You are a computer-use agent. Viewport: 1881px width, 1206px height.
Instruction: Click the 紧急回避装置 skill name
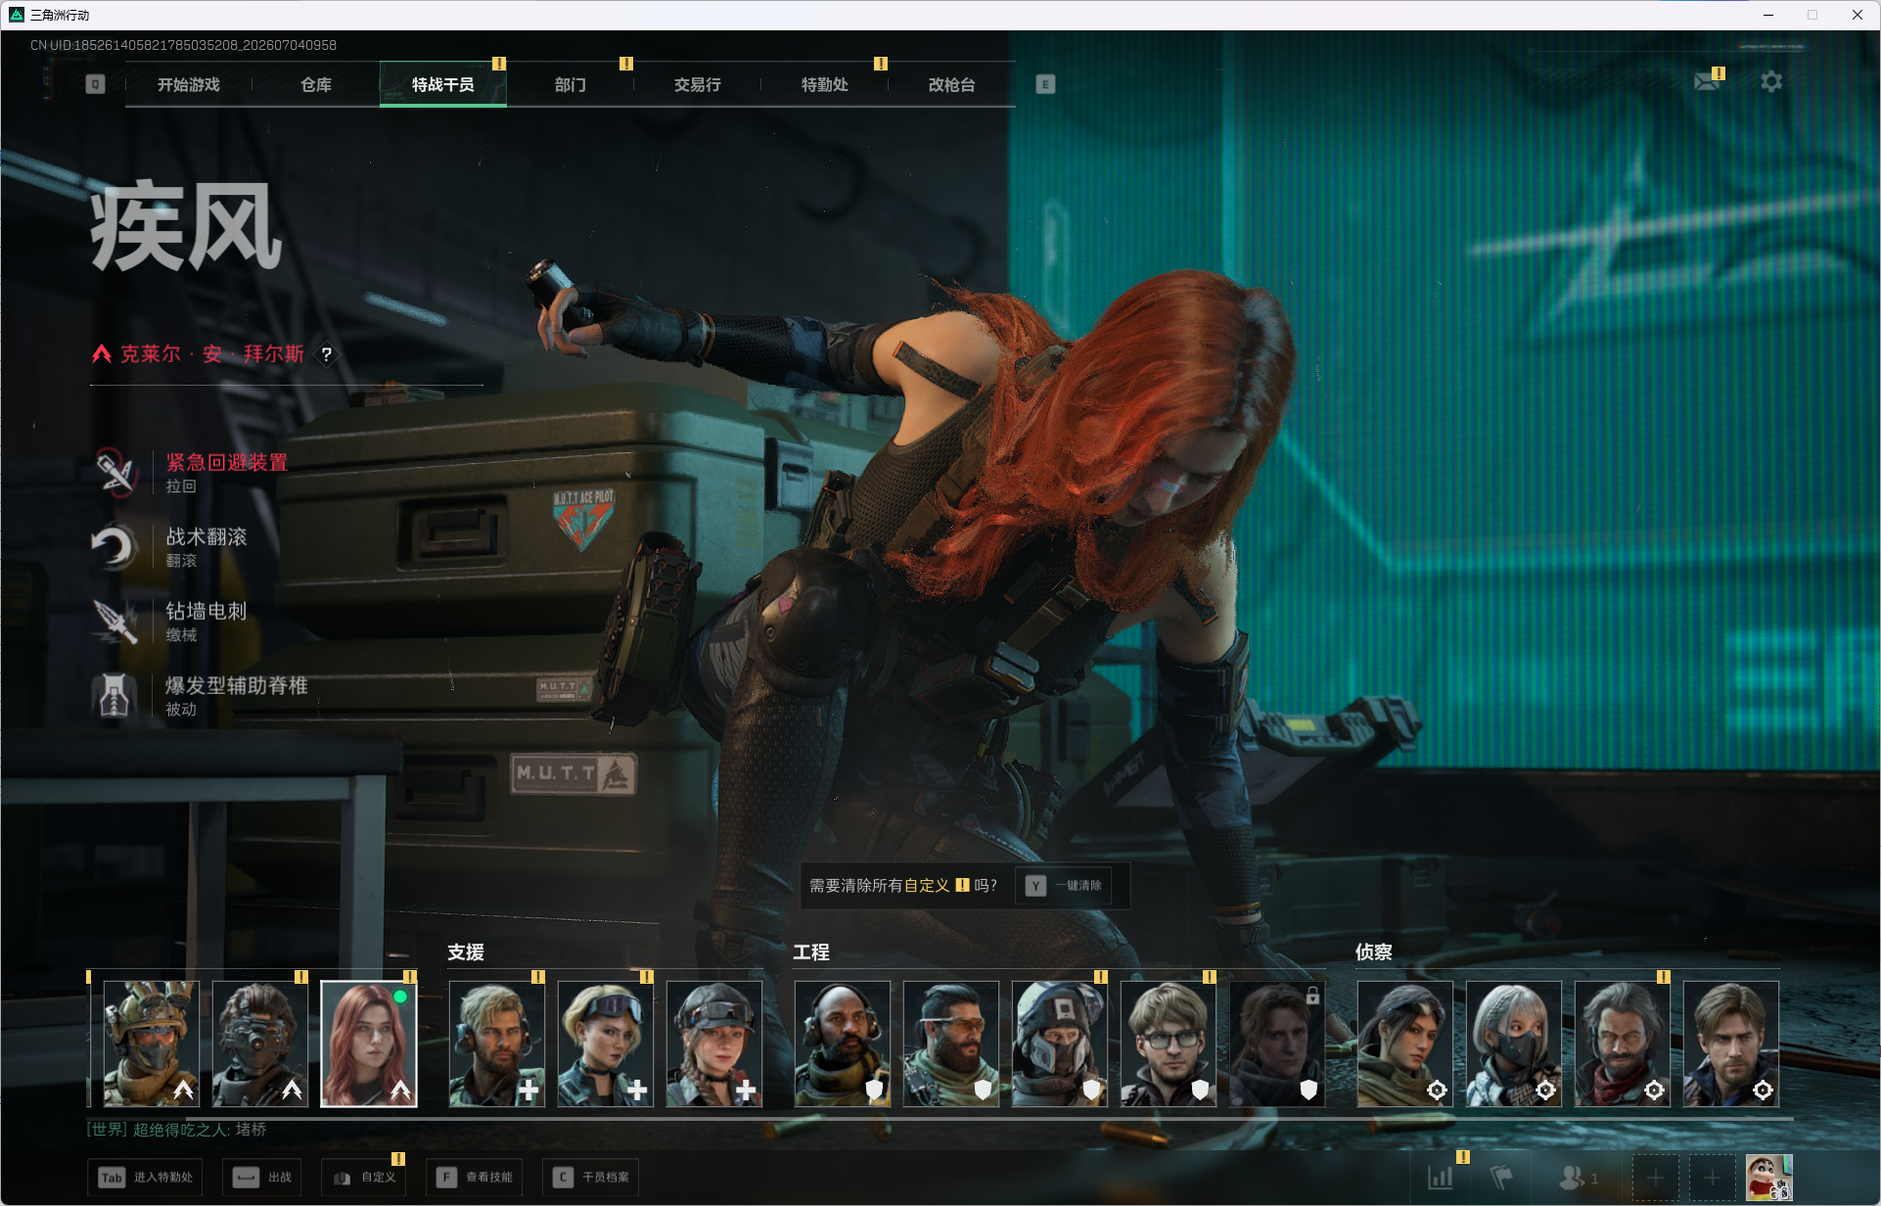tap(227, 463)
